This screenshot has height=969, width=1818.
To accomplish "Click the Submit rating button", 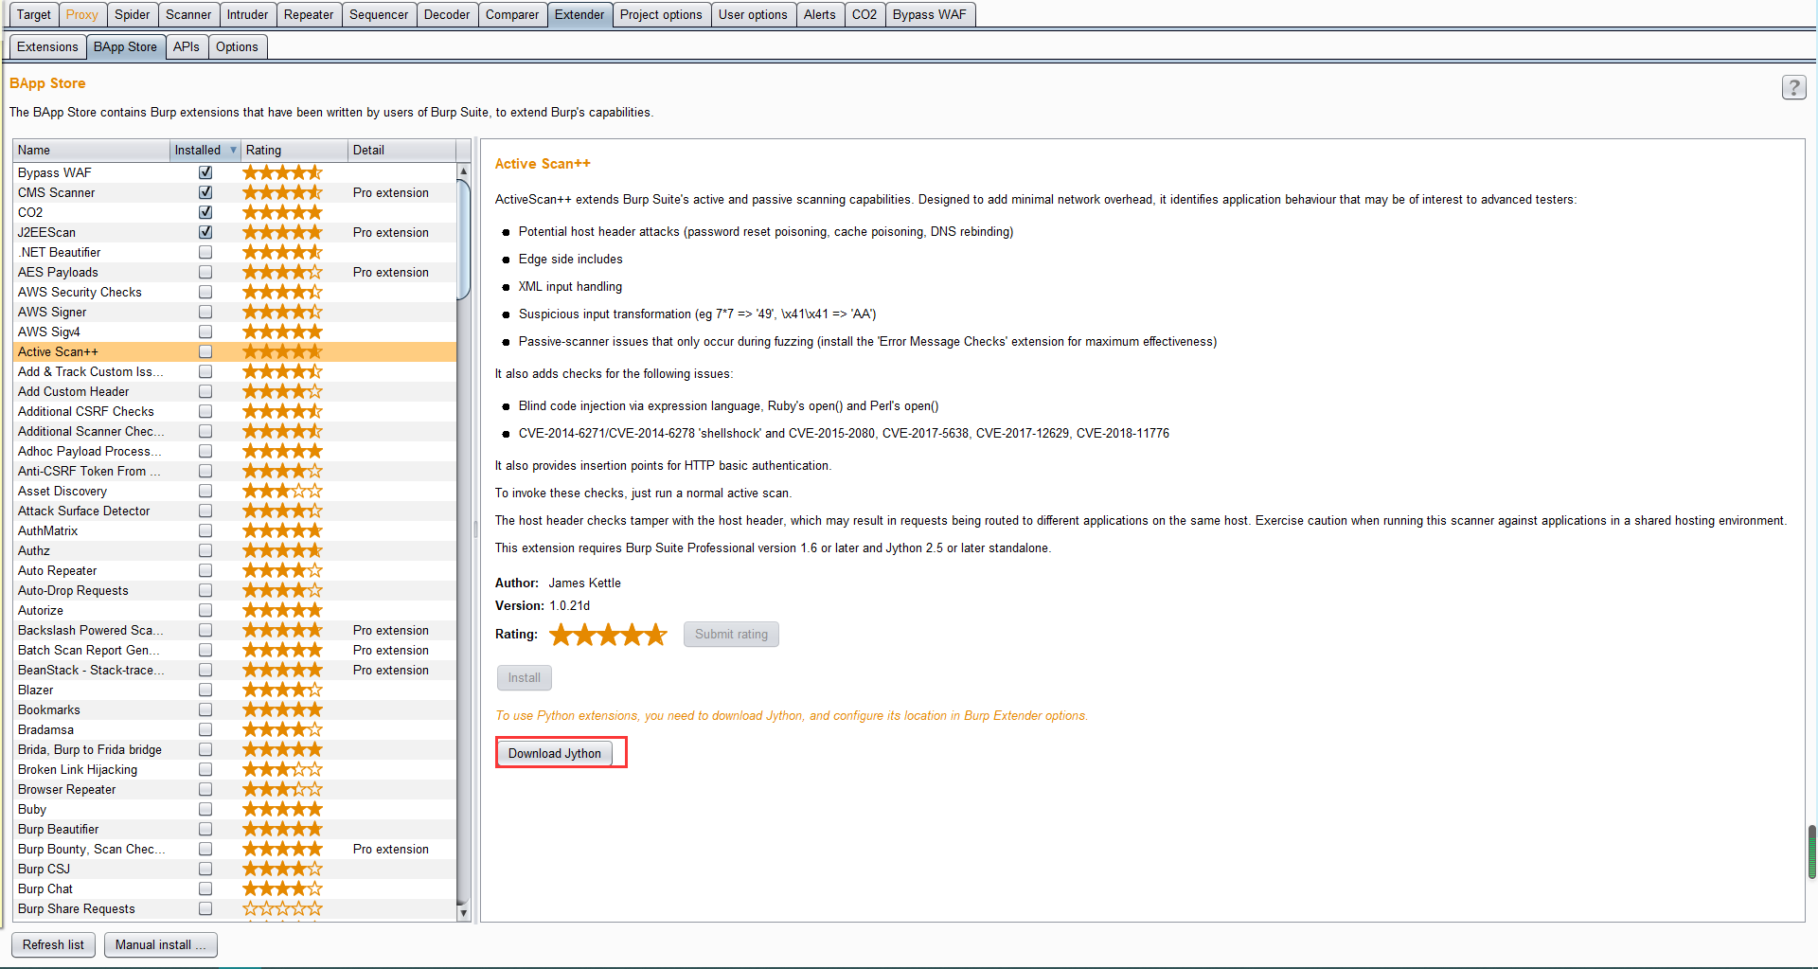I will pos(731,634).
